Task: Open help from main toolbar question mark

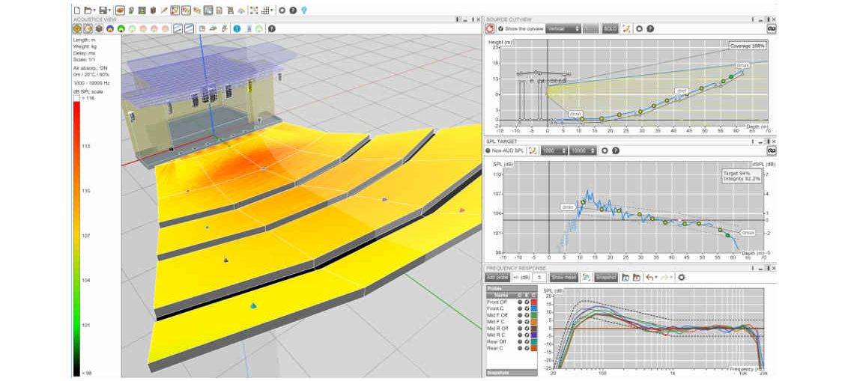Action: tap(293, 10)
